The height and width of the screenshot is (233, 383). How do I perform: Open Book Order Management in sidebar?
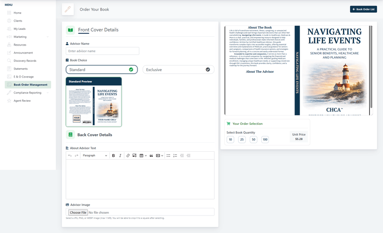point(28,85)
